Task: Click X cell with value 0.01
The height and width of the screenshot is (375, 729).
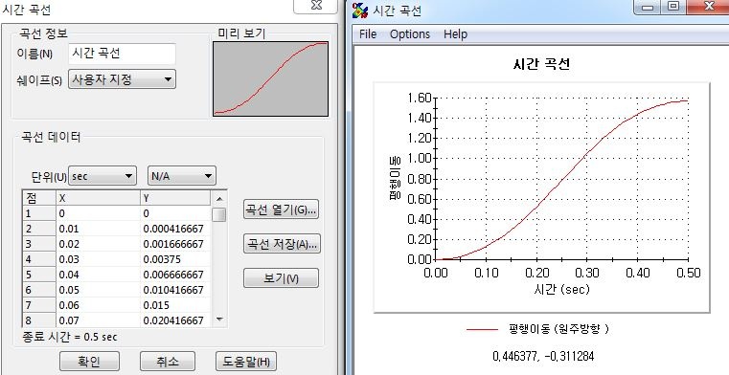Action: [x=98, y=229]
